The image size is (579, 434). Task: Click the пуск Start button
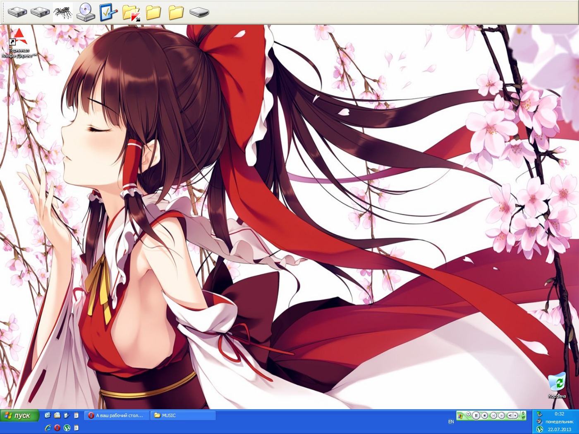pyautogui.click(x=19, y=415)
